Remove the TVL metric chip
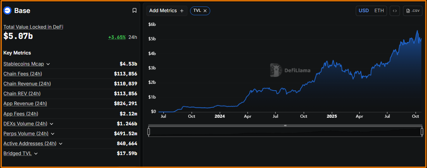Viewport: 427px width, 168px height. 205,11
